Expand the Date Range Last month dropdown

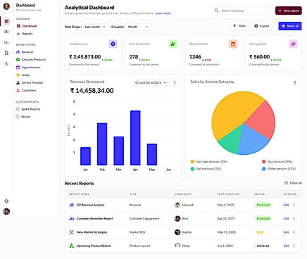[95, 27]
